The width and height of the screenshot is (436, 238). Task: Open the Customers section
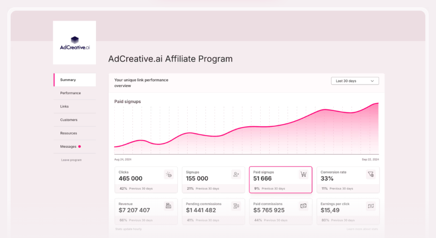(75, 120)
